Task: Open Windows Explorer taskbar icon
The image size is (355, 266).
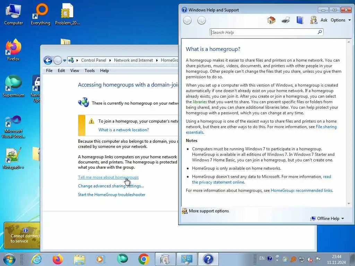Action: click(x=79, y=259)
